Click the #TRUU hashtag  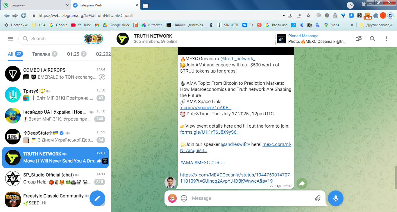[x=218, y=163]
